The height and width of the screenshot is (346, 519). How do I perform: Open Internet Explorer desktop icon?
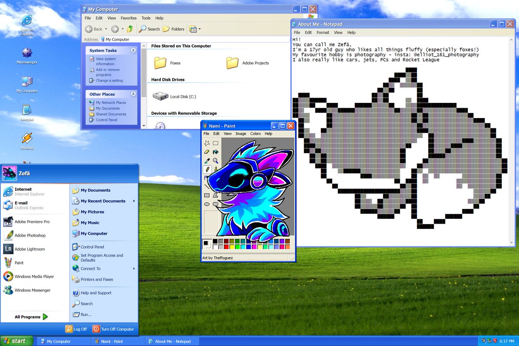click(27, 25)
